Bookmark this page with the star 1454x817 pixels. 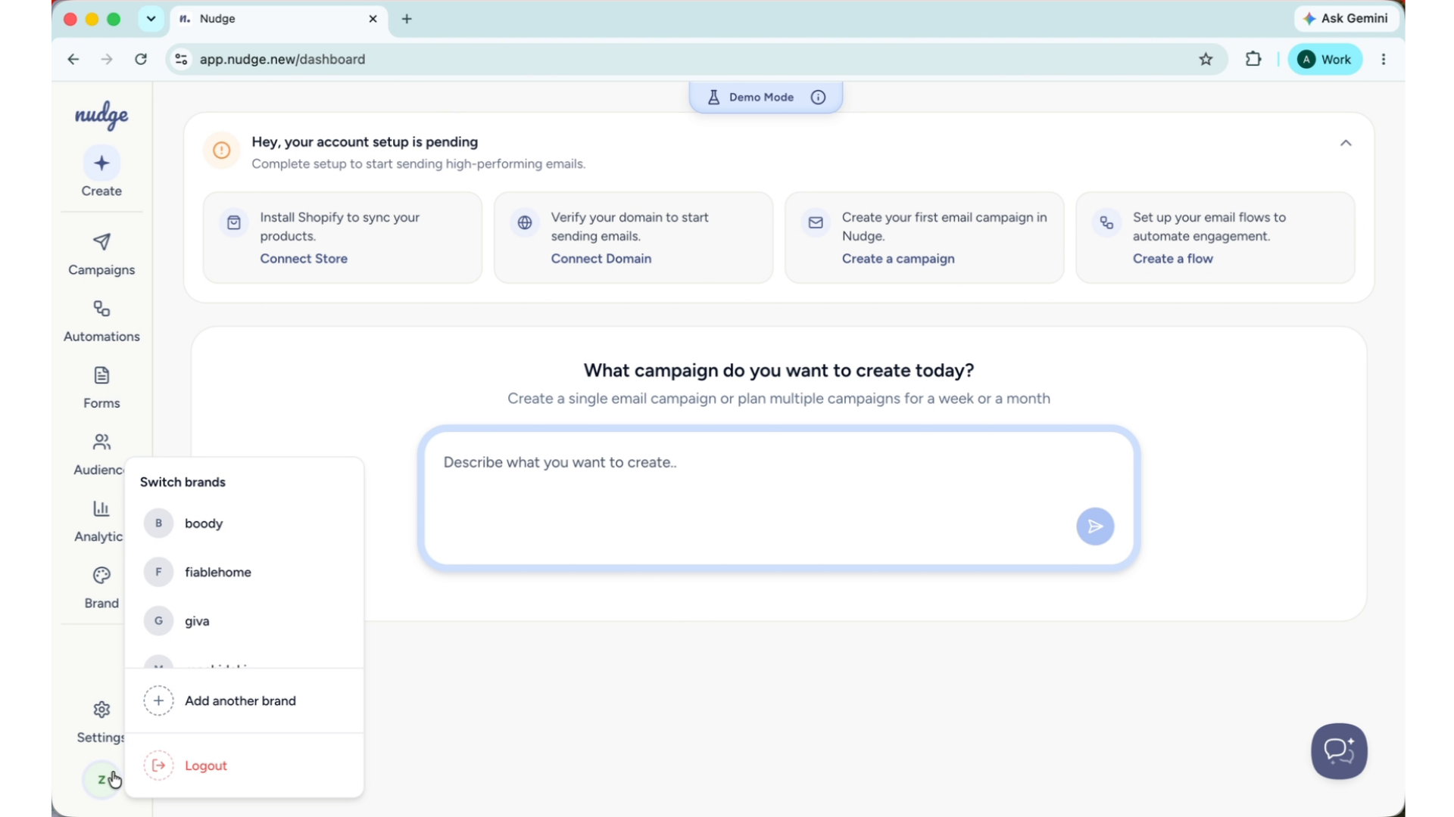pyautogui.click(x=1206, y=59)
